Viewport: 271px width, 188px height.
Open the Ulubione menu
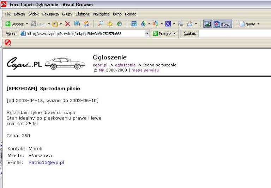tap(83, 14)
